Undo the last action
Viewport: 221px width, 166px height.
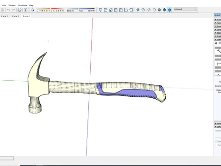8,10
